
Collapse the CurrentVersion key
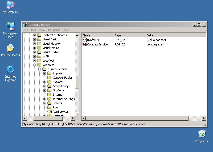coord(39,69)
